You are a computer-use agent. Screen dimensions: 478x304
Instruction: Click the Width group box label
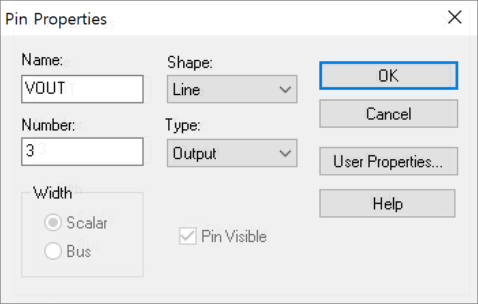coord(54,192)
